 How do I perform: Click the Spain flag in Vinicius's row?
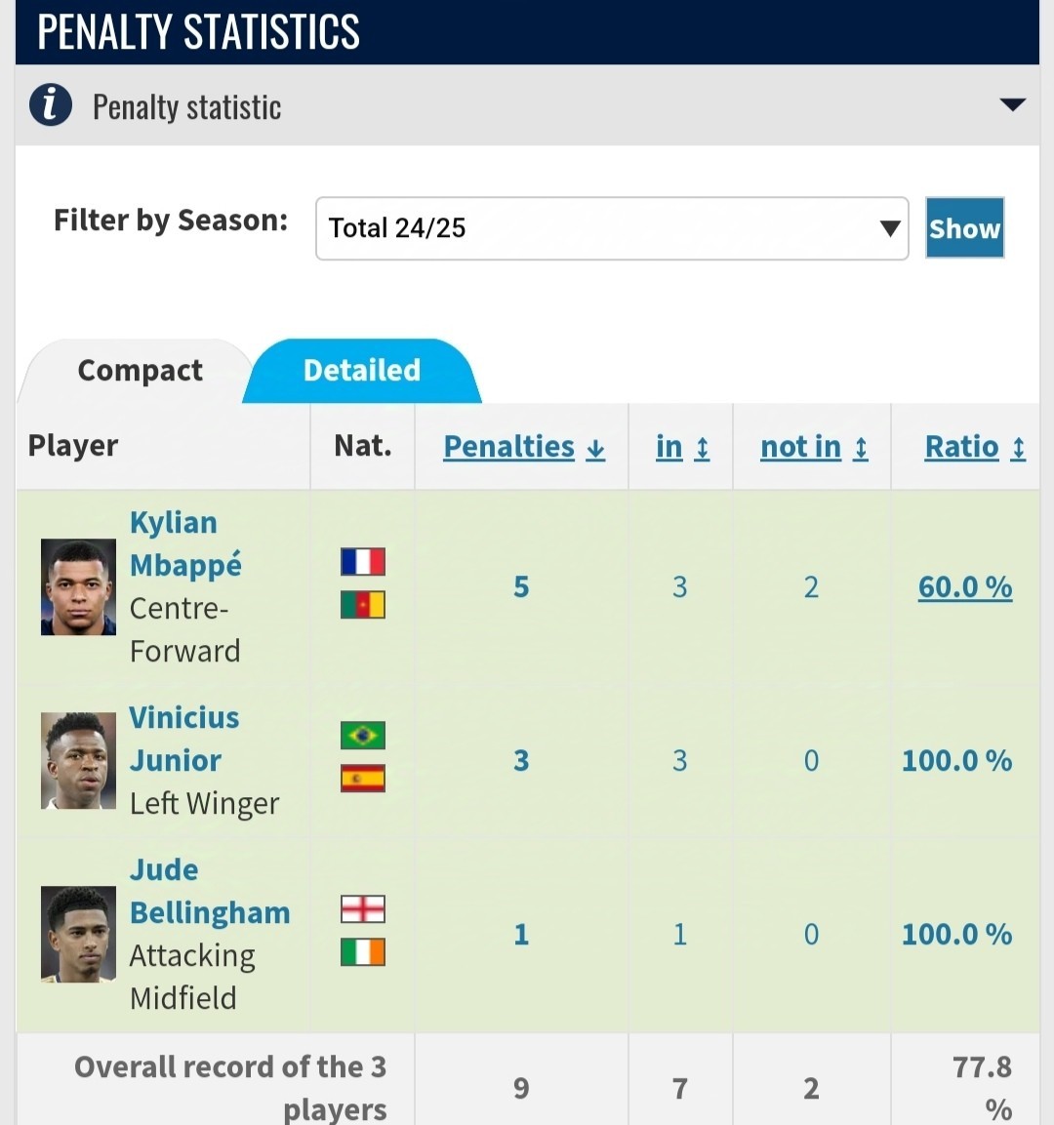point(363,779)
